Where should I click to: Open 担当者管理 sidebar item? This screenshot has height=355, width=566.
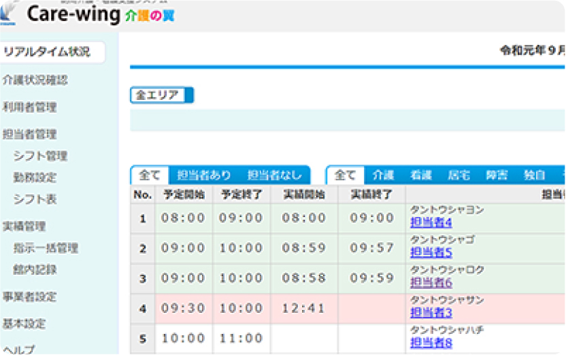click(30, 134)
